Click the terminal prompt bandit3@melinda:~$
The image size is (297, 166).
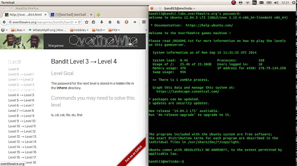(x=166, y=161)
